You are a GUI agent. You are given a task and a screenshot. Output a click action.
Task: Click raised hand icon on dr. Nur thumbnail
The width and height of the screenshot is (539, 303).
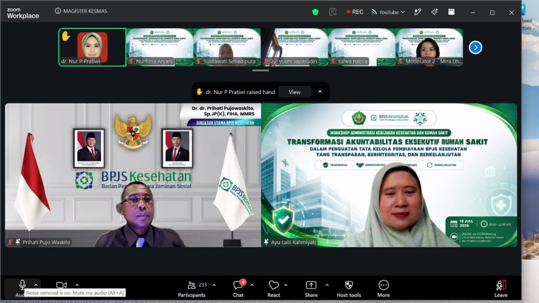click(x=66, y=36)
